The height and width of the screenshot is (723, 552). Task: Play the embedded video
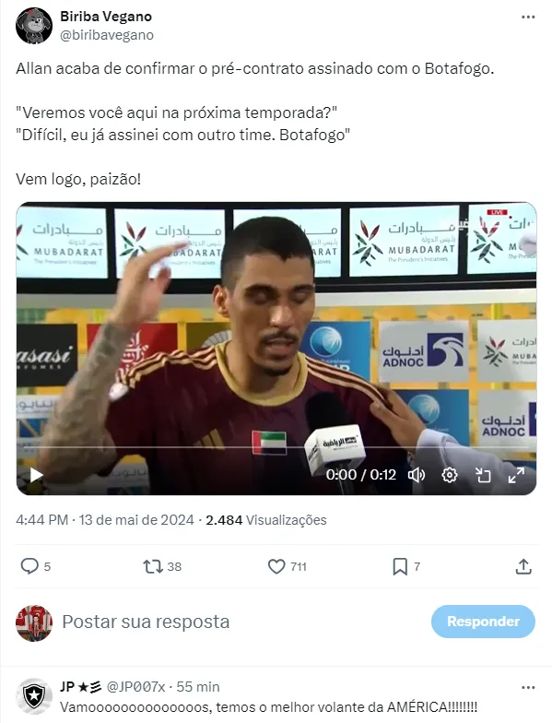pyautogui.click(x=36, y=474)
